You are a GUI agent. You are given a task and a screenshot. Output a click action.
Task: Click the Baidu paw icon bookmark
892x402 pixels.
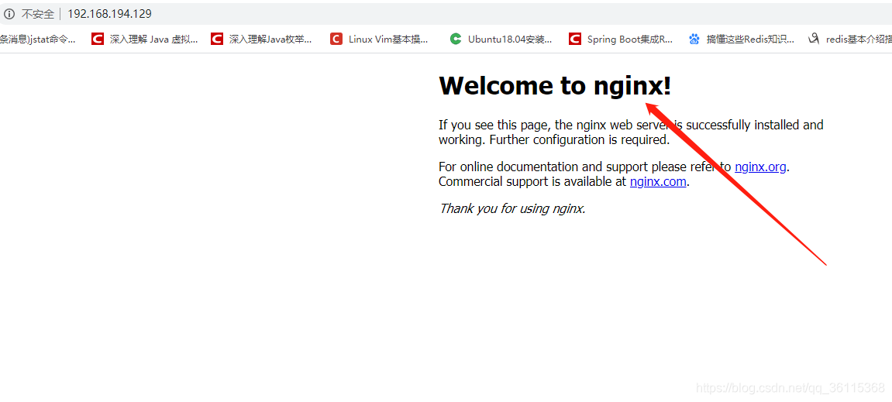coord(694,39)
